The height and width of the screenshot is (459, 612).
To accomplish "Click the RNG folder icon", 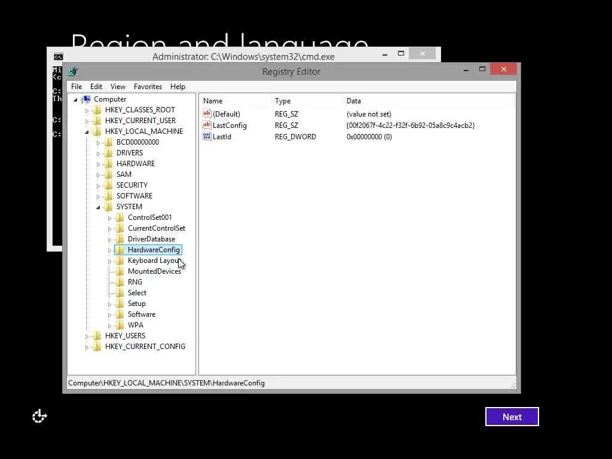I will pos(120,282).
